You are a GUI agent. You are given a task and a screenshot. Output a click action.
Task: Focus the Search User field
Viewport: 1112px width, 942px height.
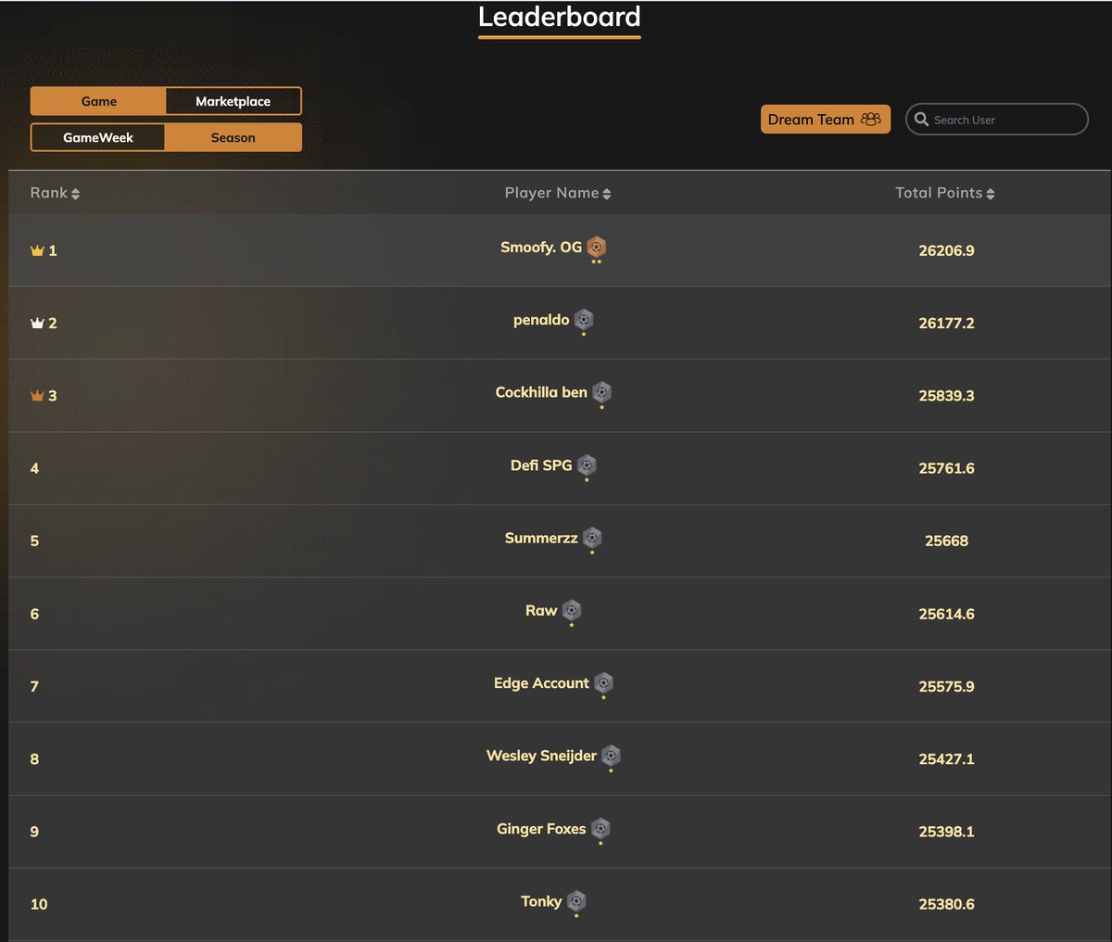(997, 119)
